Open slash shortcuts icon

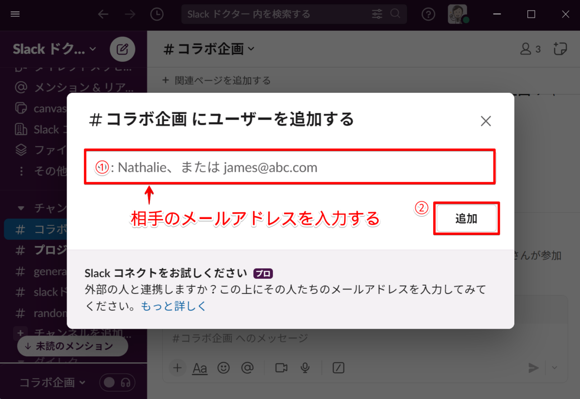pyautogui.click(x=338, y=368)
